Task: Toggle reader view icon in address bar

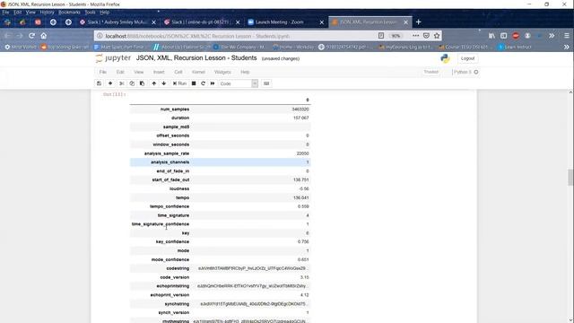Action: point(381,36)
